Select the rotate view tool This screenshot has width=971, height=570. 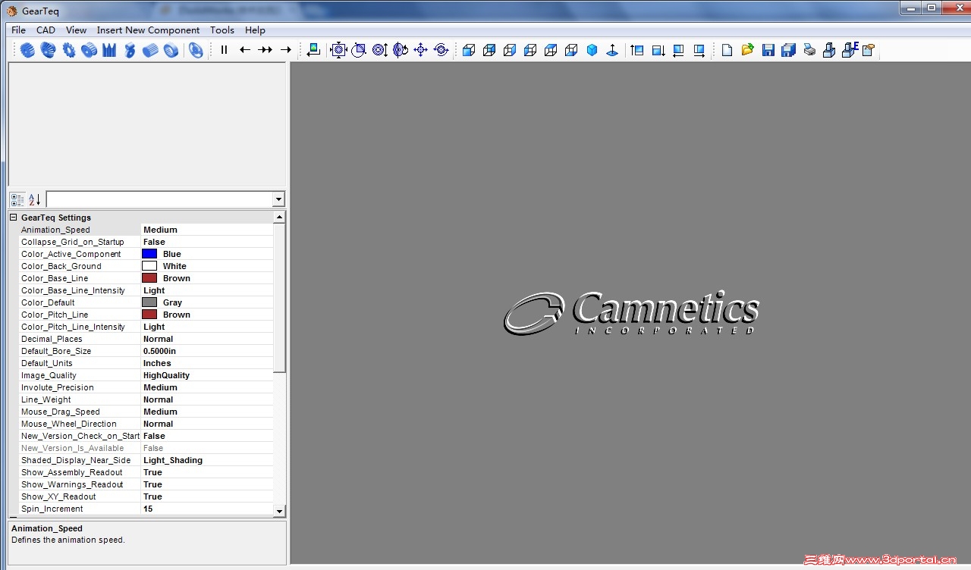click(401, 50)
